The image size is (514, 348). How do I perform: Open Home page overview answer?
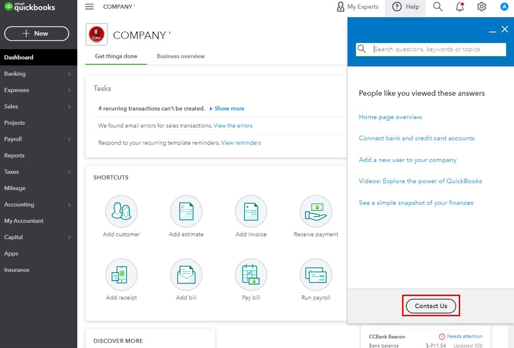[391, 117]
